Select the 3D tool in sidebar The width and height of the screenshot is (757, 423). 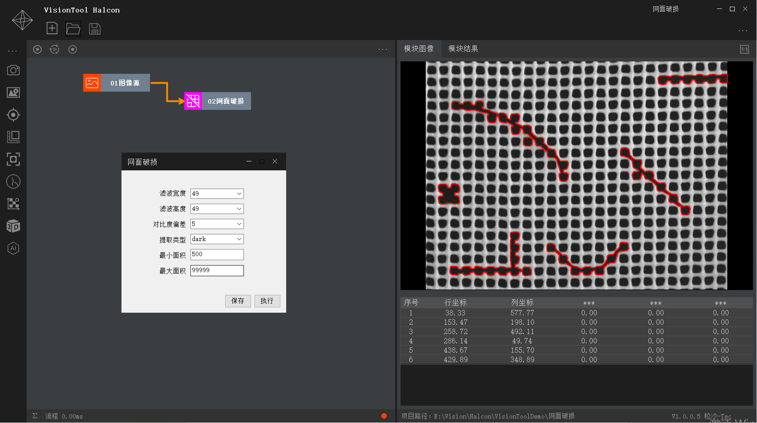[x=13, y=226]
